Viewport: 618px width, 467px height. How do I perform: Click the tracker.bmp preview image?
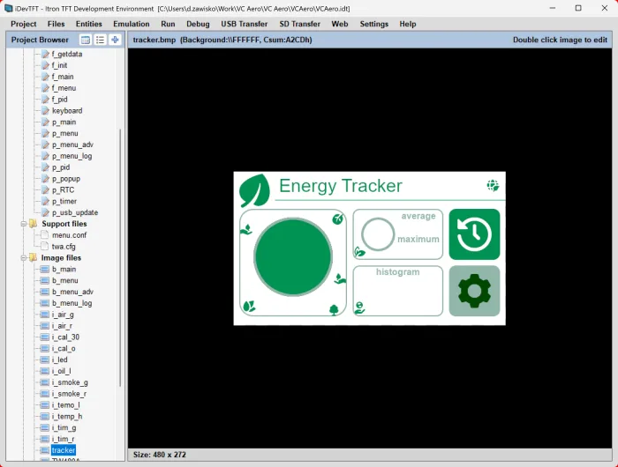point(369,248)
